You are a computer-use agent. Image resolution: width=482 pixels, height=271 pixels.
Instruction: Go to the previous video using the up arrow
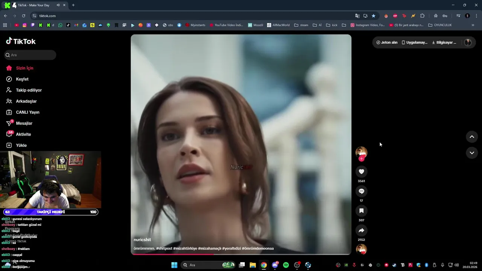(x=472, y=137)
